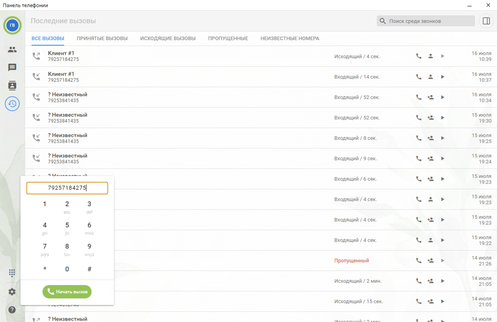This screenshot has height=322, width=497.
Task: Open call history clock icon in sidebar
Action: (12, 104)
